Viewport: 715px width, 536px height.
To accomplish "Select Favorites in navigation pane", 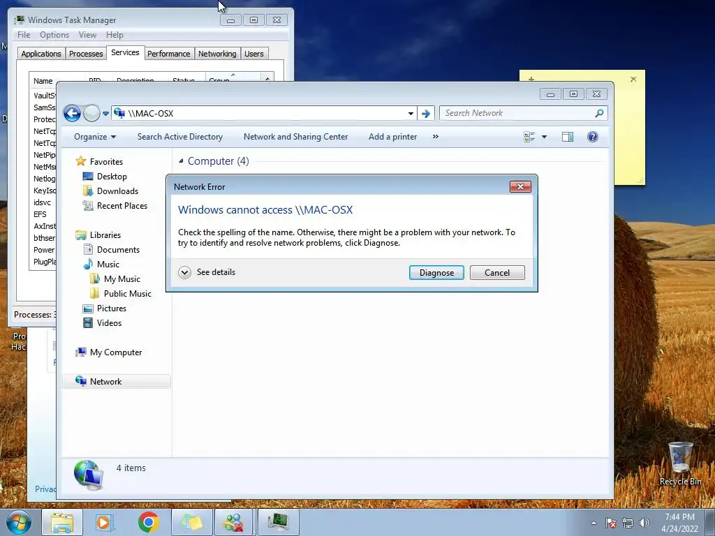I will pos(106,162).
